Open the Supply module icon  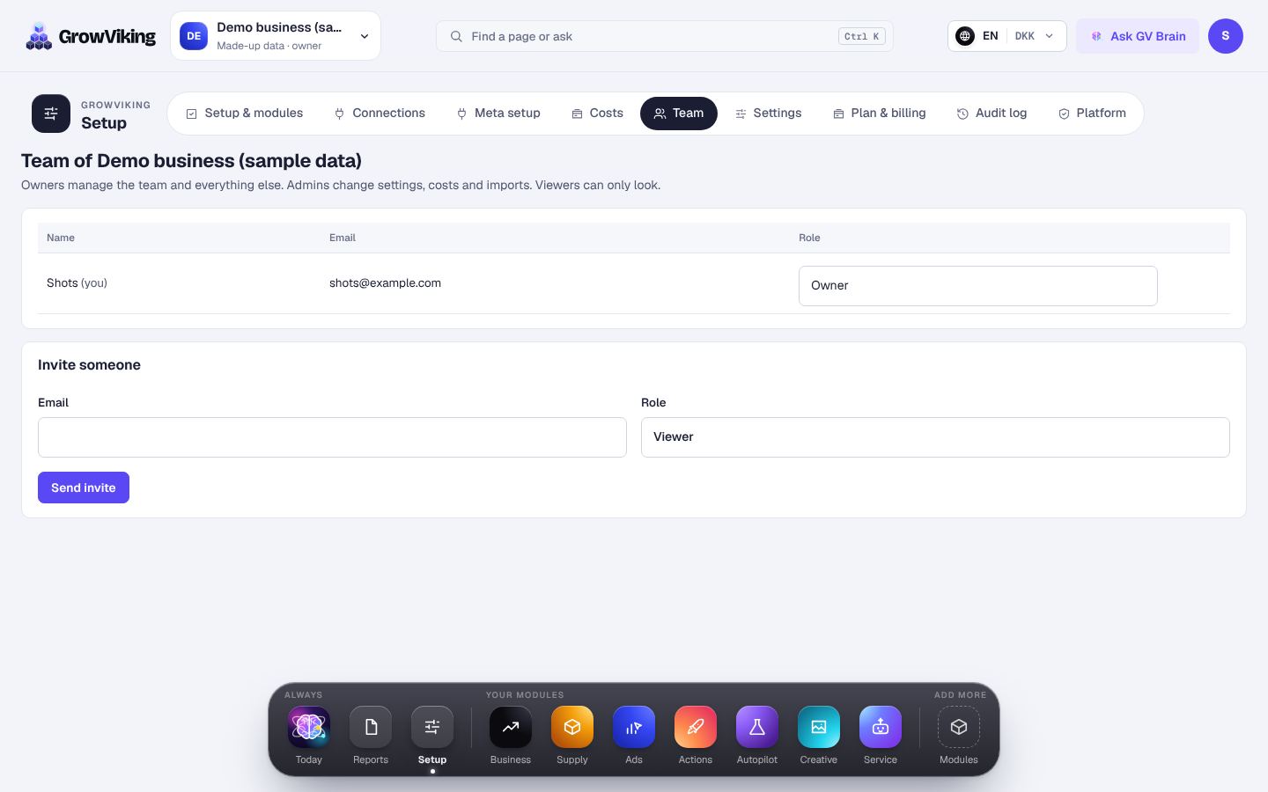coord(572,727)
